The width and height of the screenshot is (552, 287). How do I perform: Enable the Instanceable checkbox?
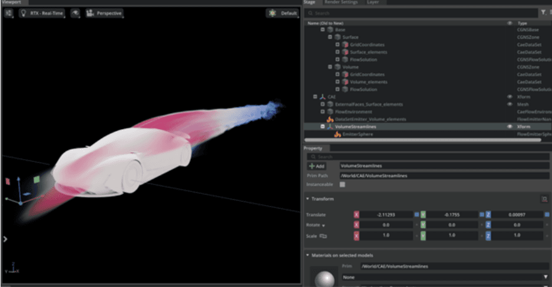point(343,184)
